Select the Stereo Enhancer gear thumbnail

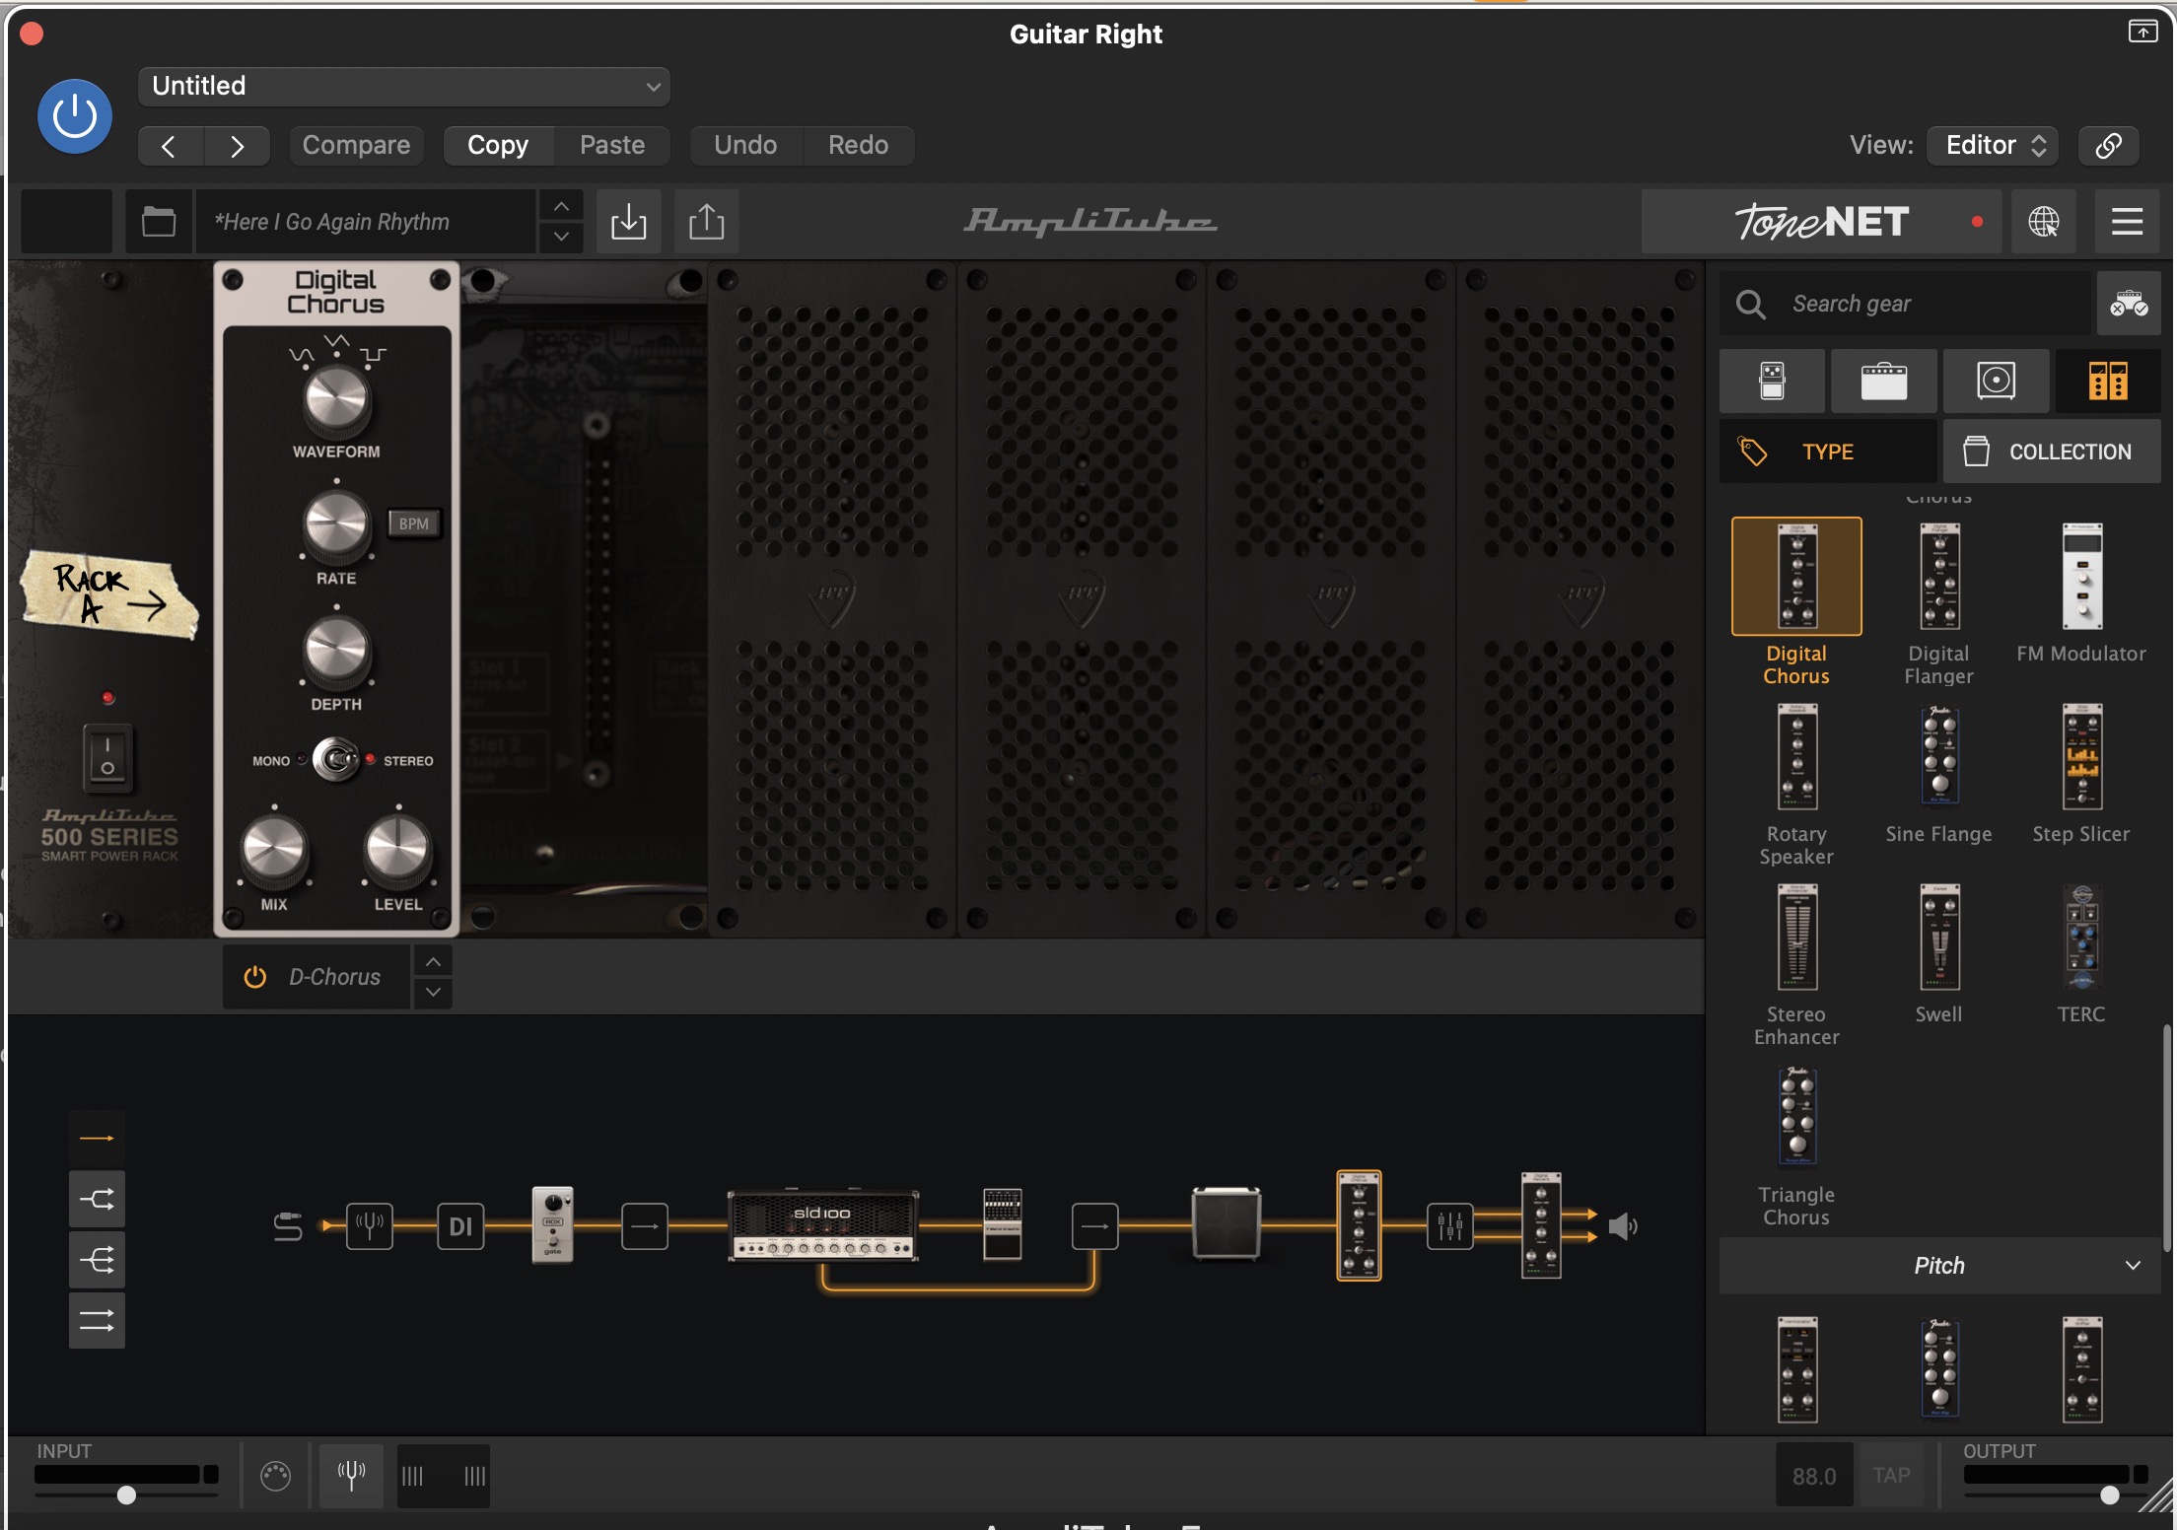pyautogui.click(x=1796, y=938)
